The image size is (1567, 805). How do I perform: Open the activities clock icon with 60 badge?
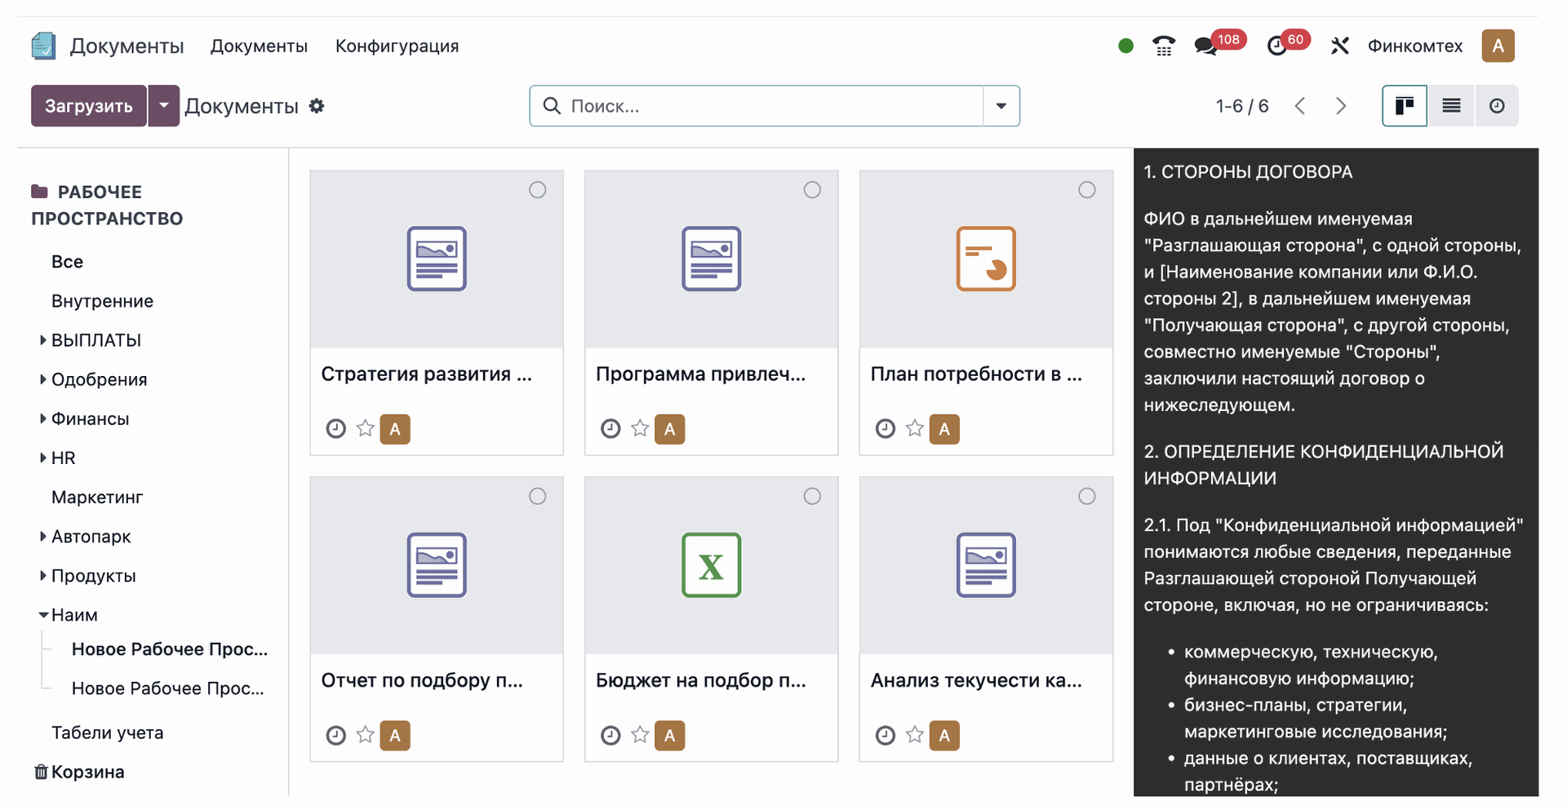pos(1277,46)
